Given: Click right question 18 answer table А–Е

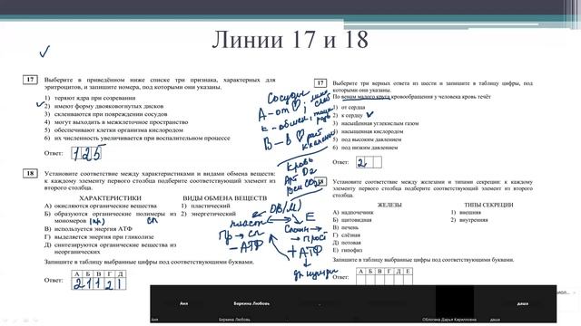Looking at the screenshot, I should click(384, 276).
